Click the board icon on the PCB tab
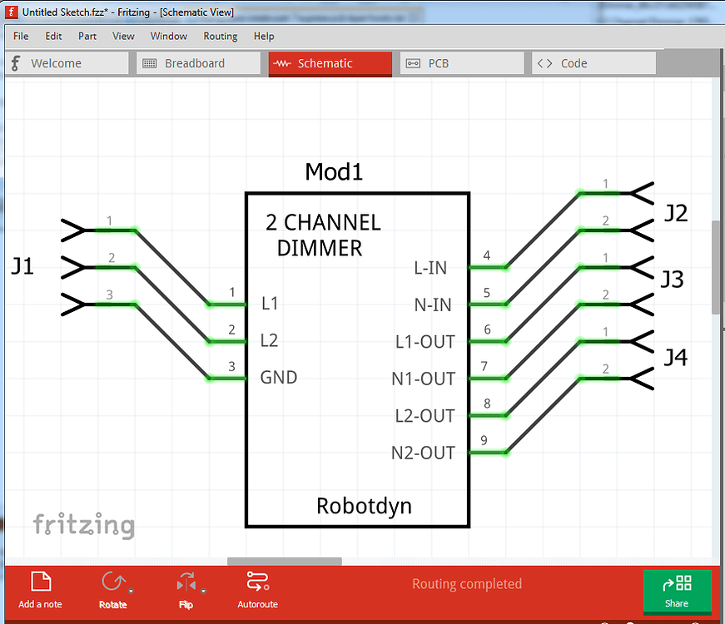The width and height of the screenshot is (725, 624). point(414,62)
